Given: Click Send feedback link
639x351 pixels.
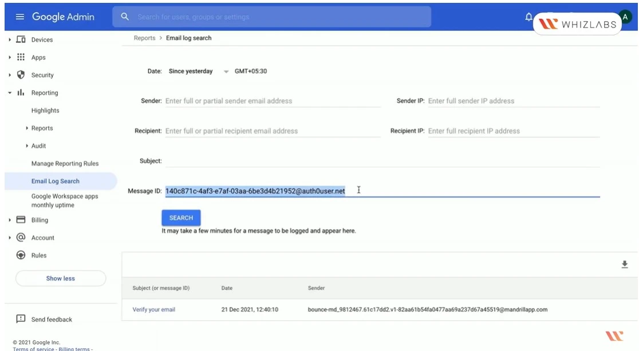Looking at the screenshot, I should [x=52, y=319].
